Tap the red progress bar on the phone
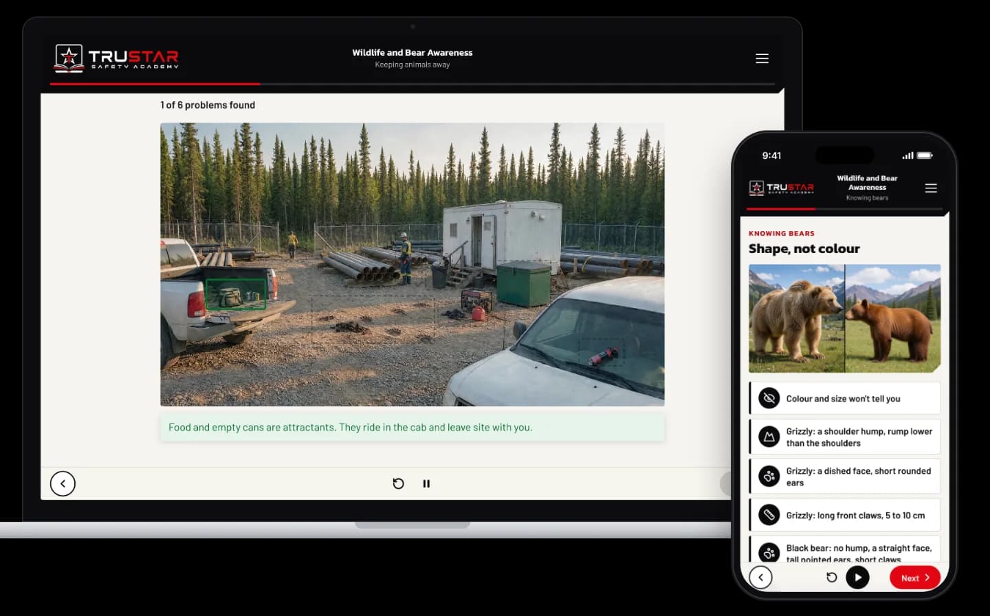 [x=781, y=208]
